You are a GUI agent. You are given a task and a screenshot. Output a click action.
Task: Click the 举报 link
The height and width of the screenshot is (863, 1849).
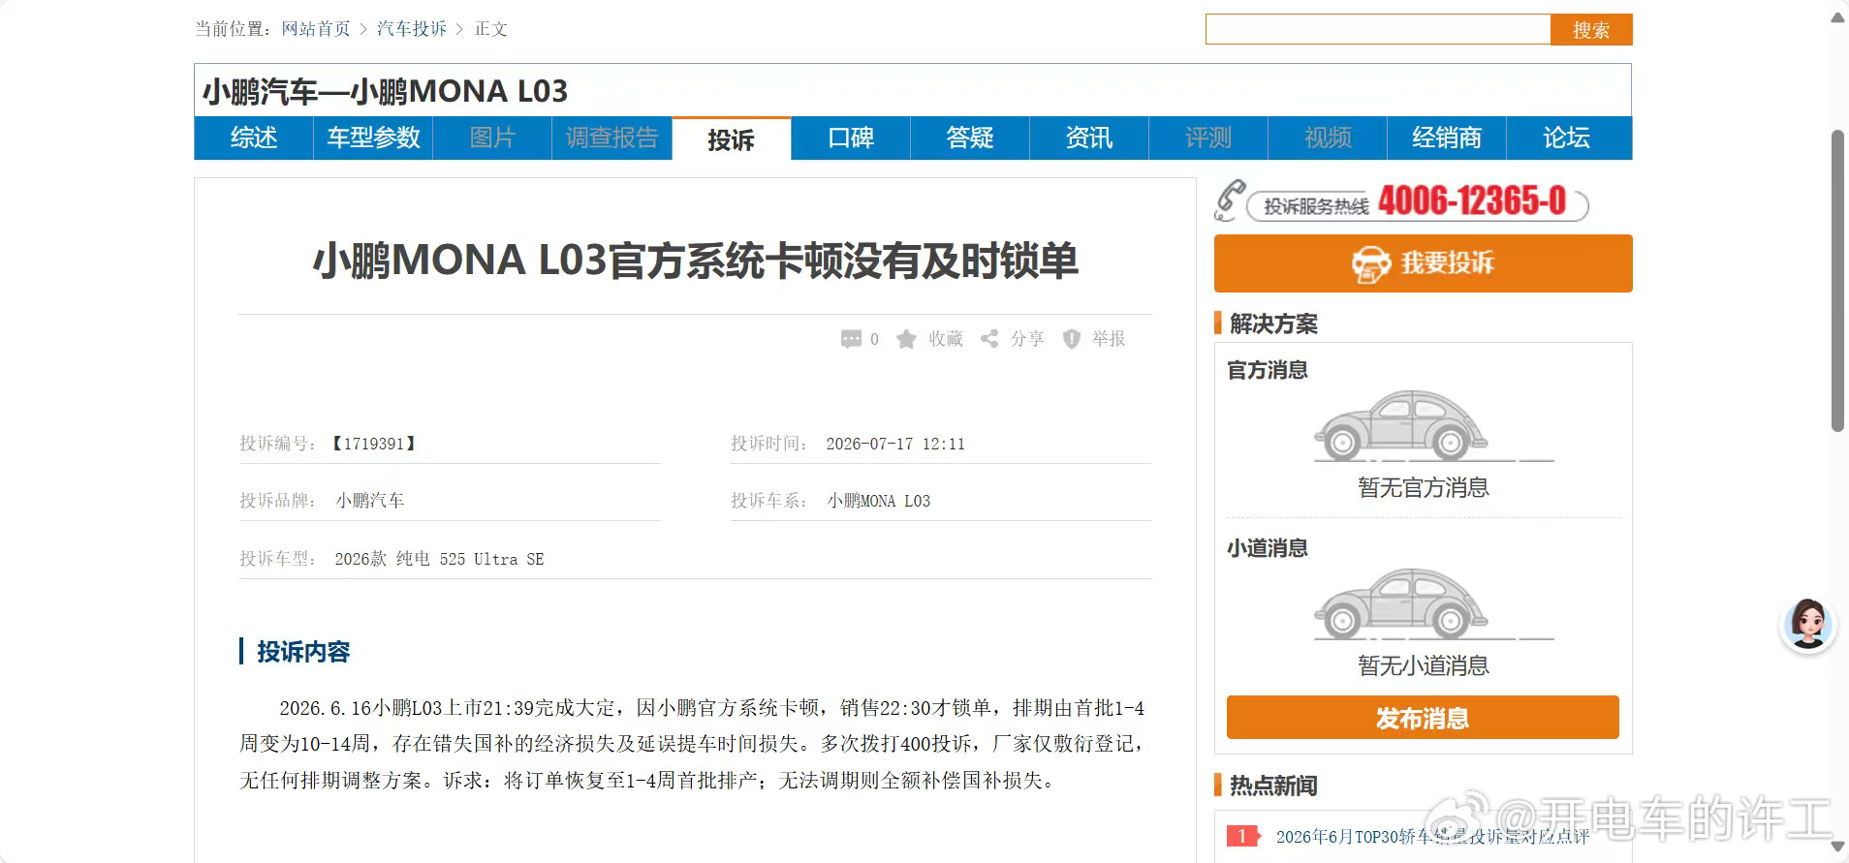coord(1109,339)
